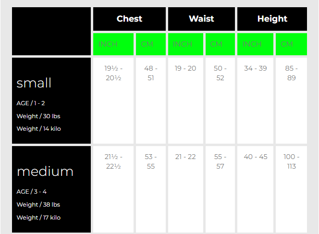Click the 19 - 20 waist inch cell

[185, 68]
